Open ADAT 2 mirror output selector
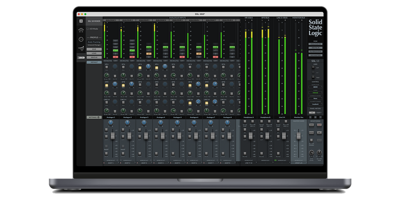The width and height of the screenshot is (400, 200). pyautogui.click(x=127, y=163)
